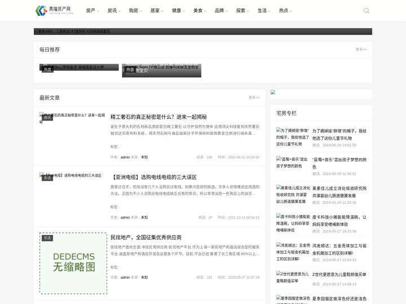
Task: Expand the 购房 menu chevron
Action: (141, 11)
